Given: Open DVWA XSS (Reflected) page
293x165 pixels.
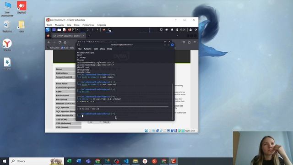Looking at the screenshot, I should click(x=68, y=123).
